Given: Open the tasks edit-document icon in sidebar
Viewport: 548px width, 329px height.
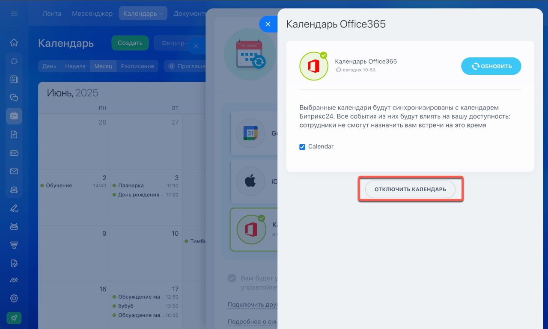Looking at the screenshot, I should tap(14, 263).
